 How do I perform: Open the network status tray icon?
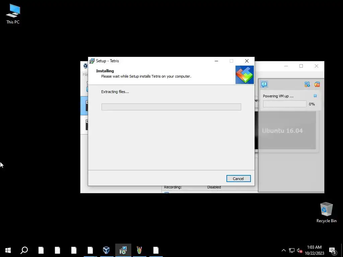[x=292, y=250]
